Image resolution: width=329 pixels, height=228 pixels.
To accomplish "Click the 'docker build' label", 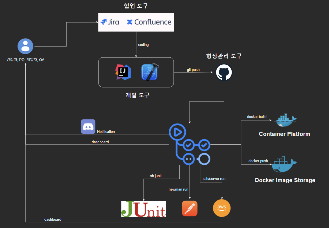I will coord(257,117).
